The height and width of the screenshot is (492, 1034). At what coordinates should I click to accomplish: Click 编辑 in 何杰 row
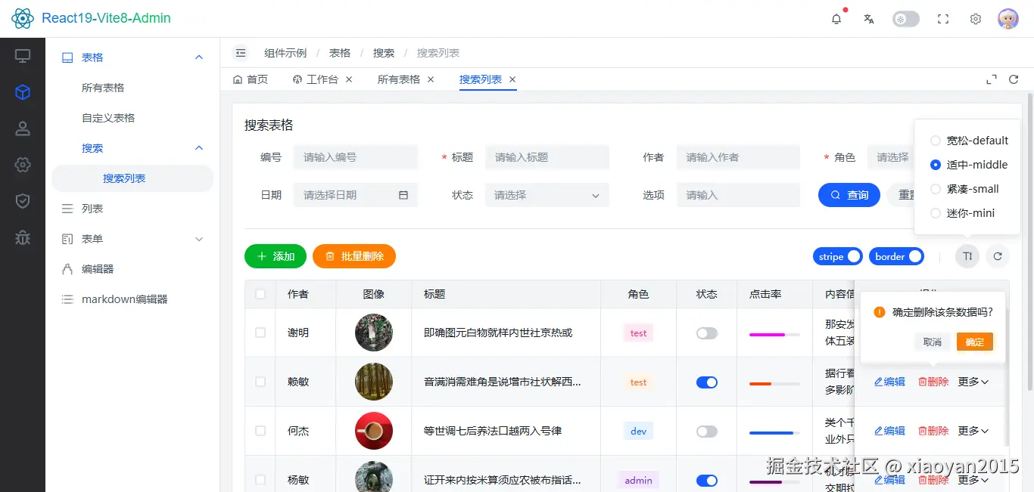click(889, 431)
